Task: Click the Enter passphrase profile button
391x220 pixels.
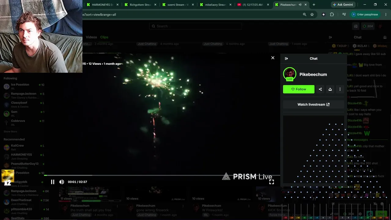Action: pos(365,14)
